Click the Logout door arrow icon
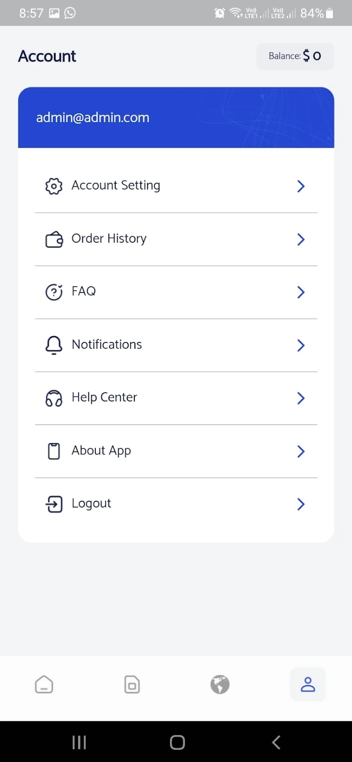This screenshot has width=352, height=762. [53, 504]
